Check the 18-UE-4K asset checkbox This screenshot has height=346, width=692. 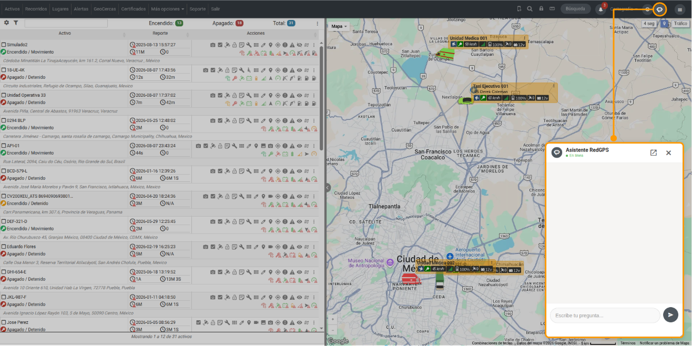tap(4, 70)
